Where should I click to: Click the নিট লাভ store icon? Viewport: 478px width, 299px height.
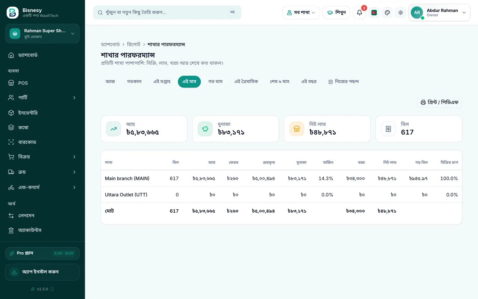click(297, 129)
